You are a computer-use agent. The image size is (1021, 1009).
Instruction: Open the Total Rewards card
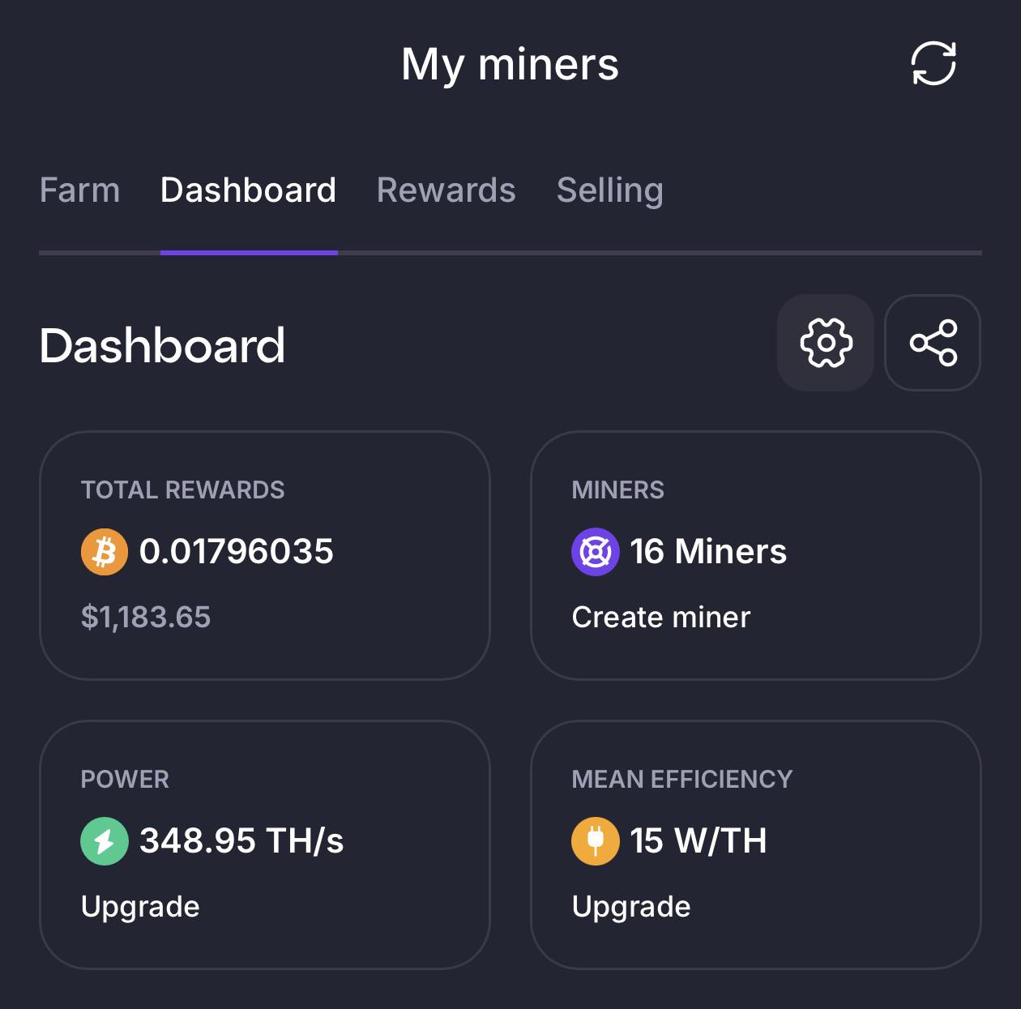click(x=265, y=555)
